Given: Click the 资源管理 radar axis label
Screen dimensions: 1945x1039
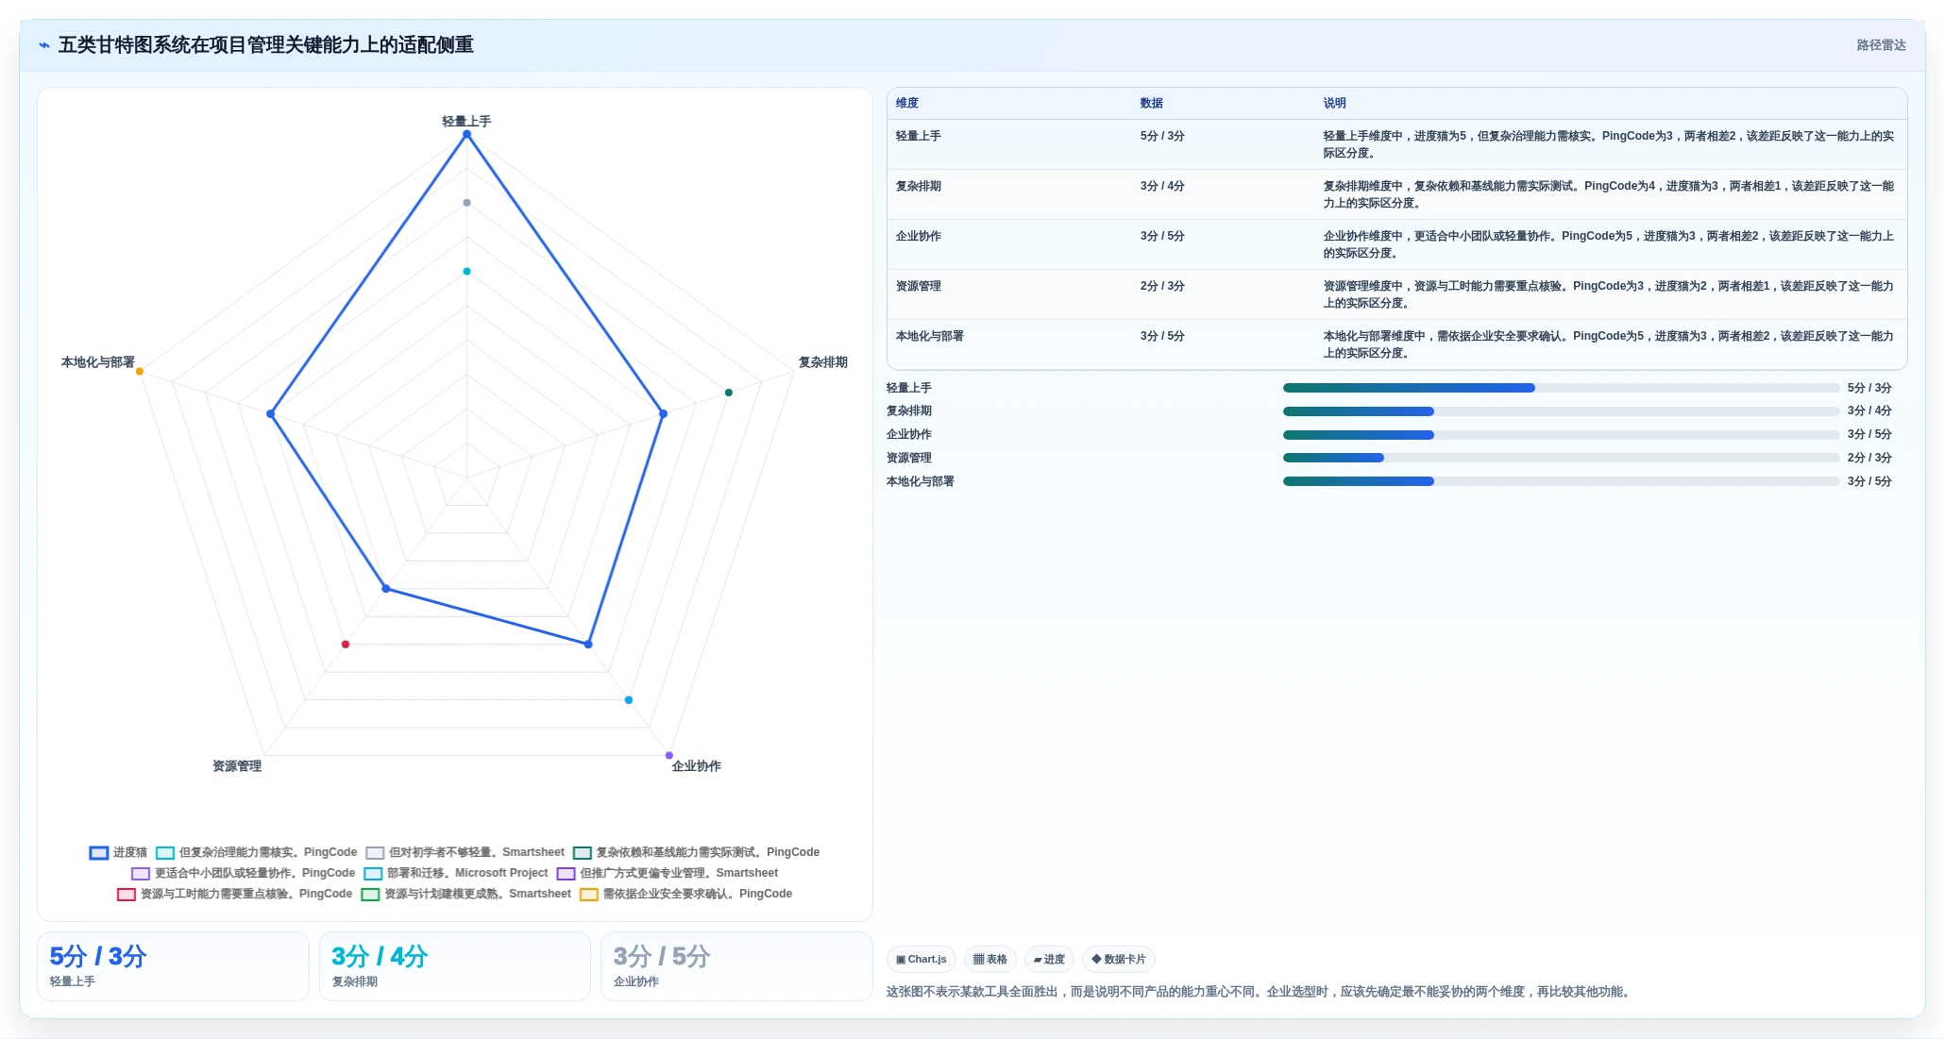Looking at the screenshot, I should 237,766.
